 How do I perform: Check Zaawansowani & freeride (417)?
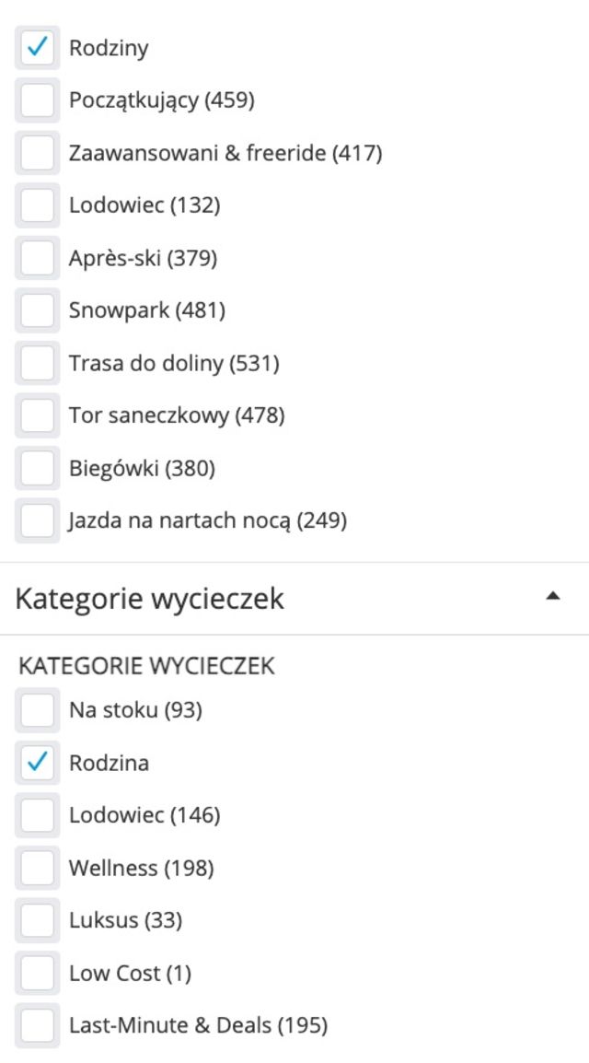pos(37,153)
